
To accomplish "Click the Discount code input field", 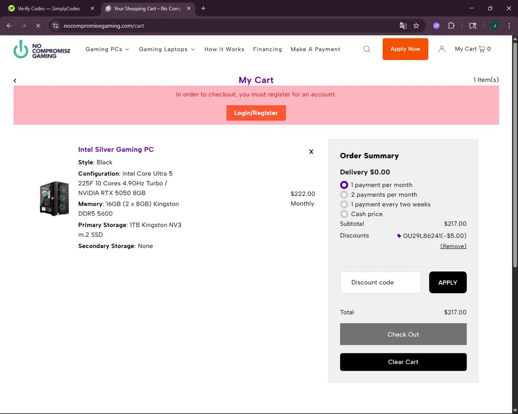I will pos(380,283).
